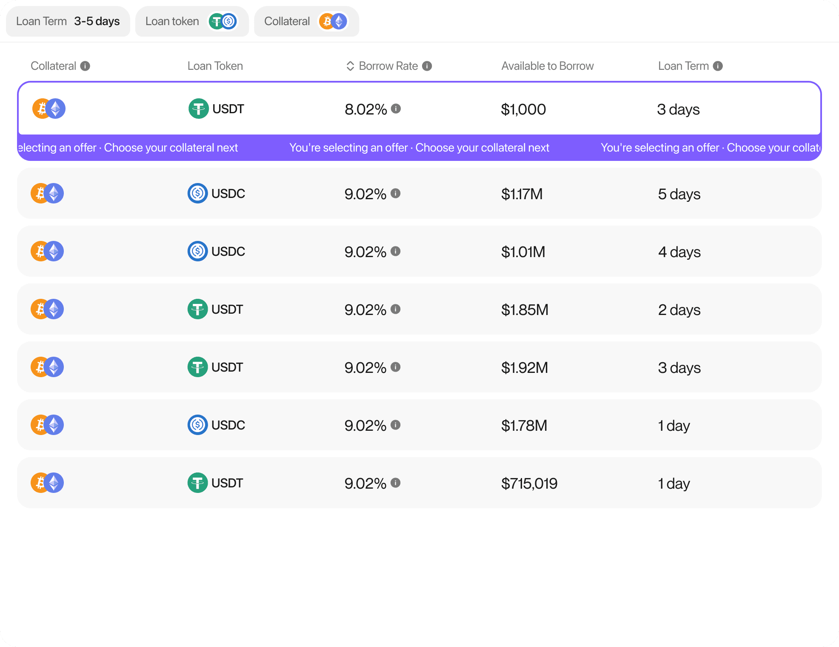Click the 8.02% borrow rate value
The height and width of the screenshot is (647, 839).
(x=366, y=109)
